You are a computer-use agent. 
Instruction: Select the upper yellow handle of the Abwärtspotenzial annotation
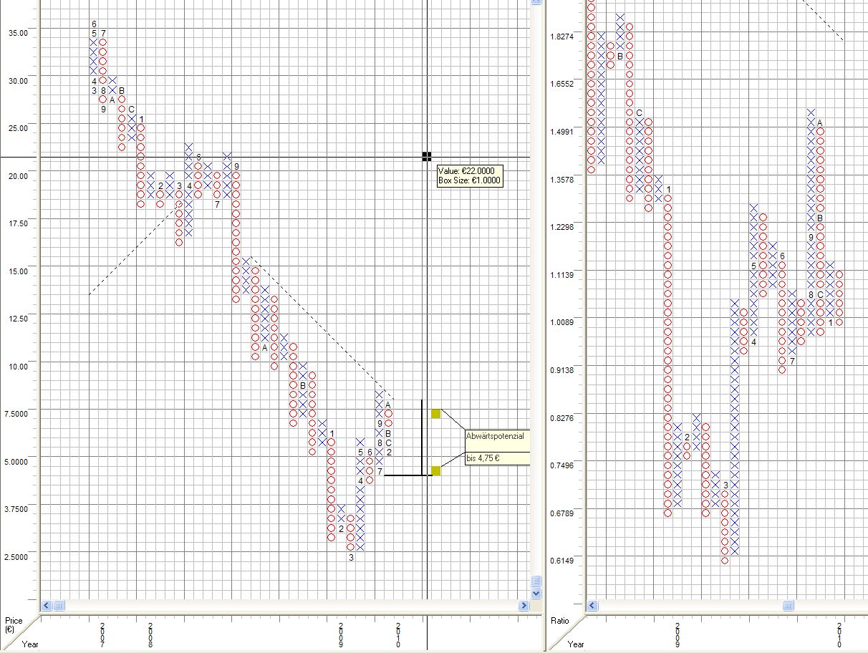click(435, 413)
